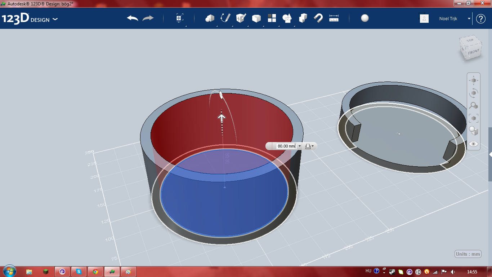Image resolution: width=492 pixels, height=277 pixels.
Task: Click the TOP face of view cube
Action: coord(470,41)
